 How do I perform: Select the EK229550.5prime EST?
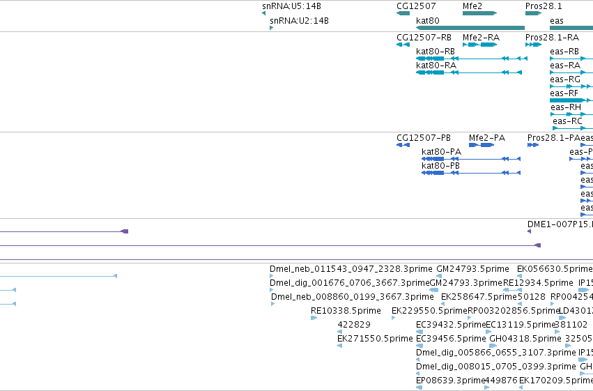coord(393,318)
